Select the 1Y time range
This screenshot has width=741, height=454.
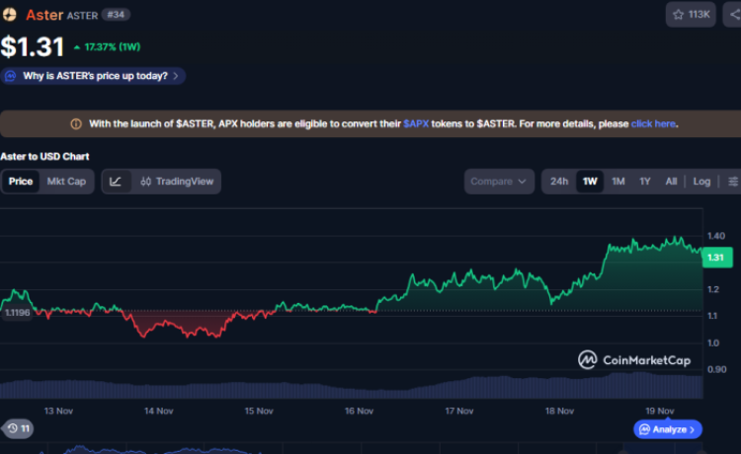(645, 182)
